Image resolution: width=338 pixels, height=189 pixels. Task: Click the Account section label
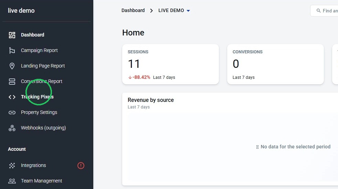17,149
